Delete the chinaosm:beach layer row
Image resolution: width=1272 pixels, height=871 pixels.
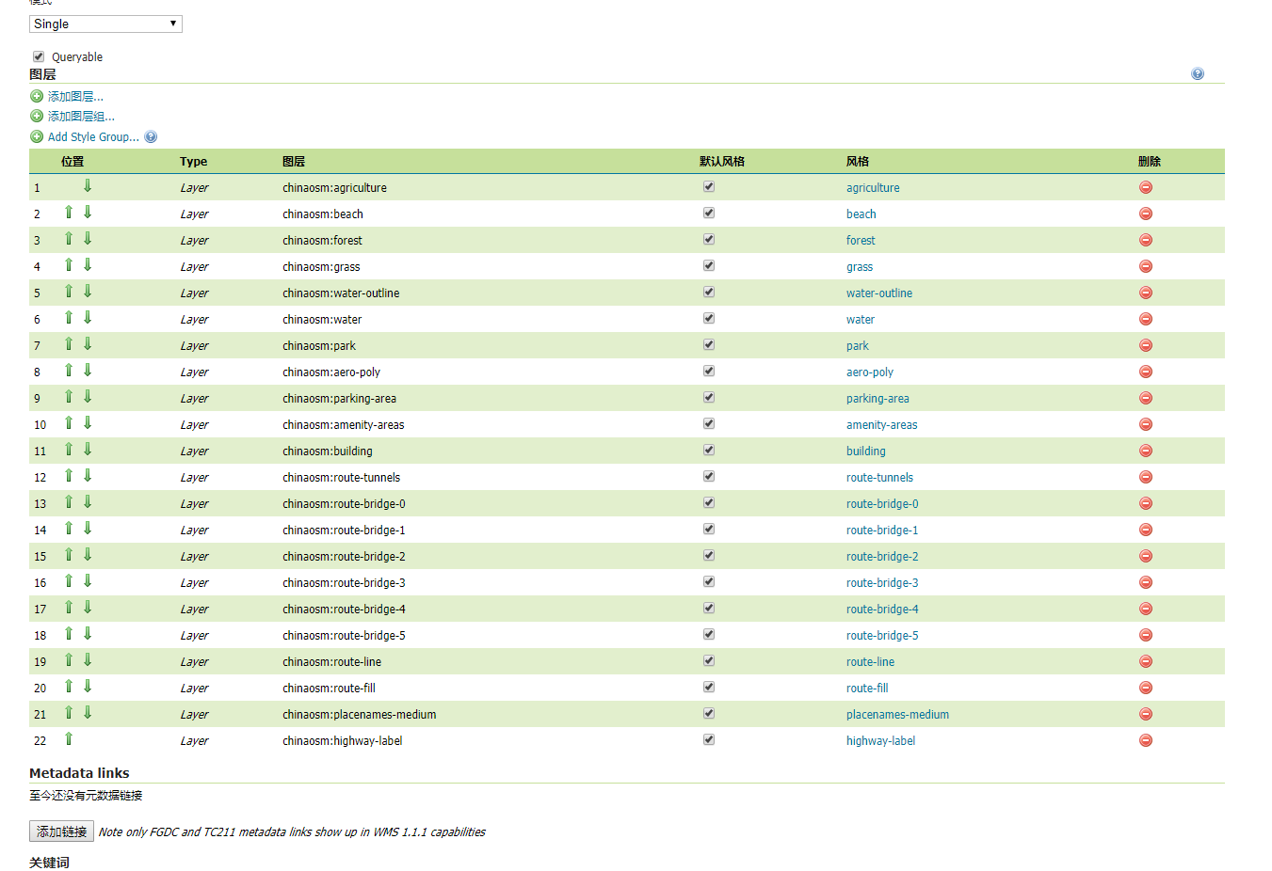(1146, 214)
